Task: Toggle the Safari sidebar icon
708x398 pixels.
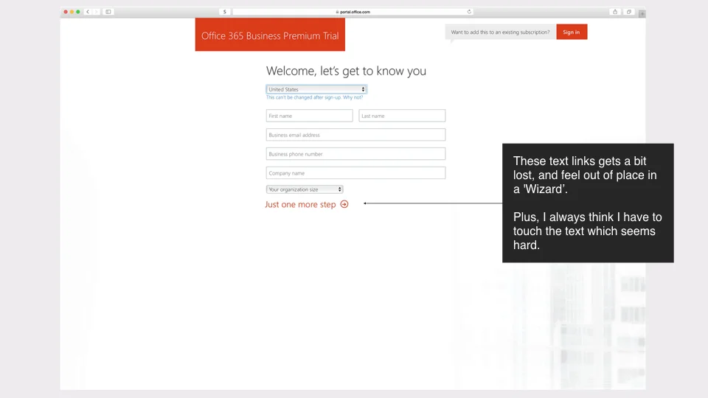Action: point(108,12)
